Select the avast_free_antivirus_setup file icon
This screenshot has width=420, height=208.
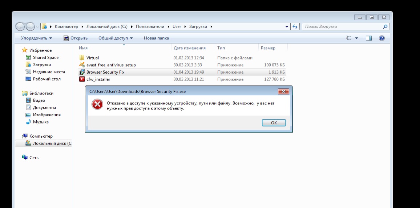tap(82, 65)
